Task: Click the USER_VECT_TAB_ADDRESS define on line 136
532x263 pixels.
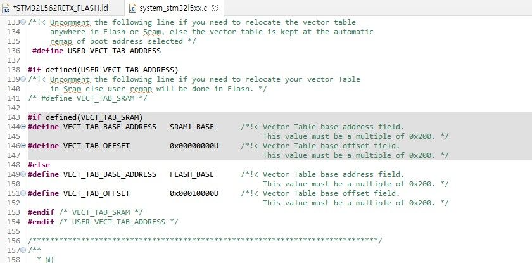Action: click(x=114, y=51)
